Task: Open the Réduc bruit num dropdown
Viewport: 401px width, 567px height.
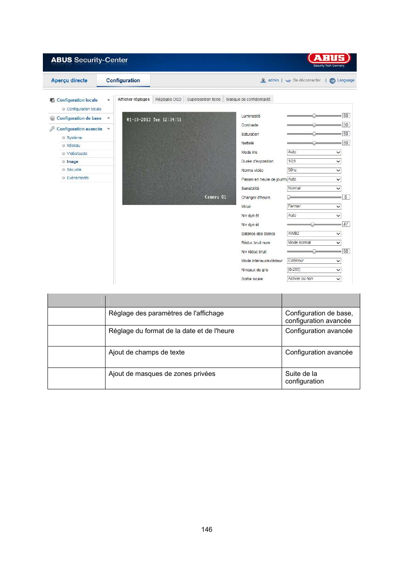Action: tap(314, 243)
